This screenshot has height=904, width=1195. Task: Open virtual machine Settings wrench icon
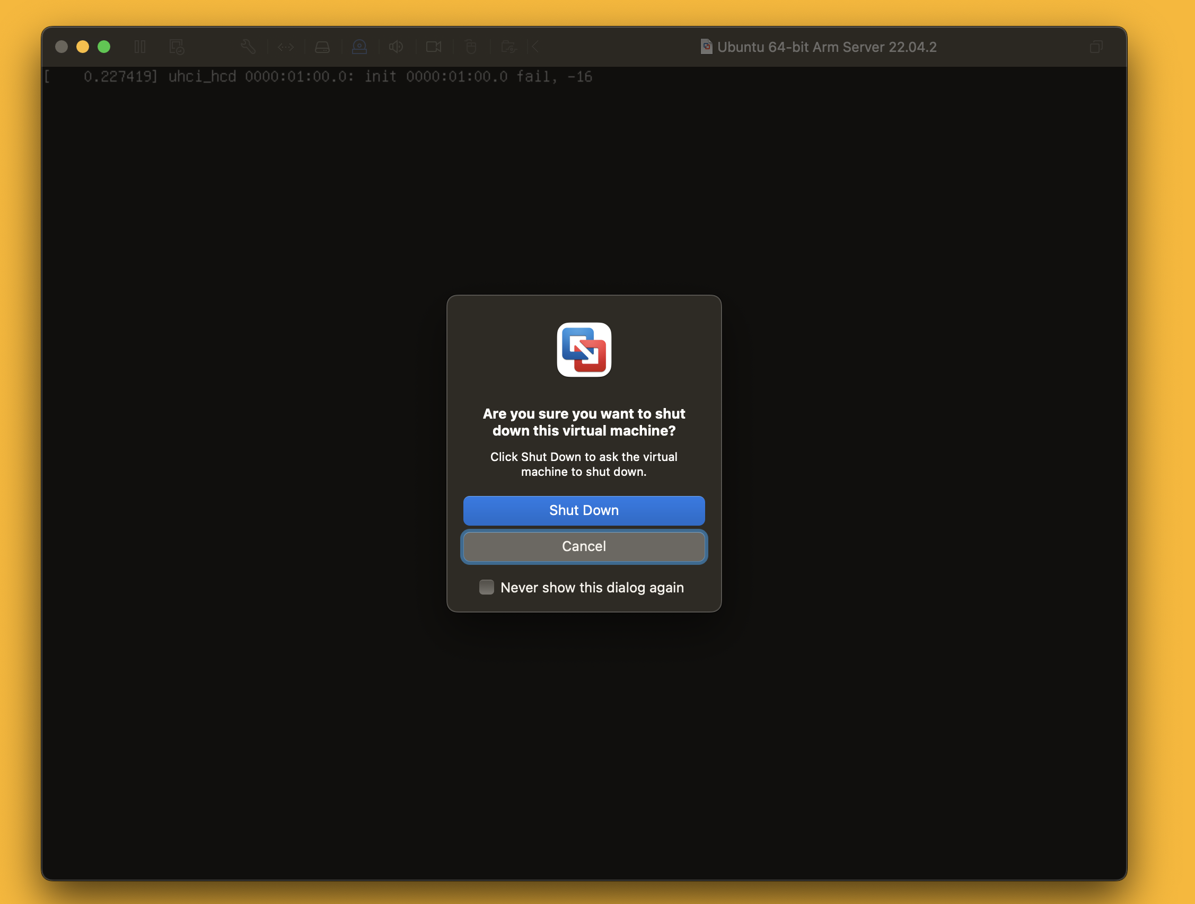(249, 47)
